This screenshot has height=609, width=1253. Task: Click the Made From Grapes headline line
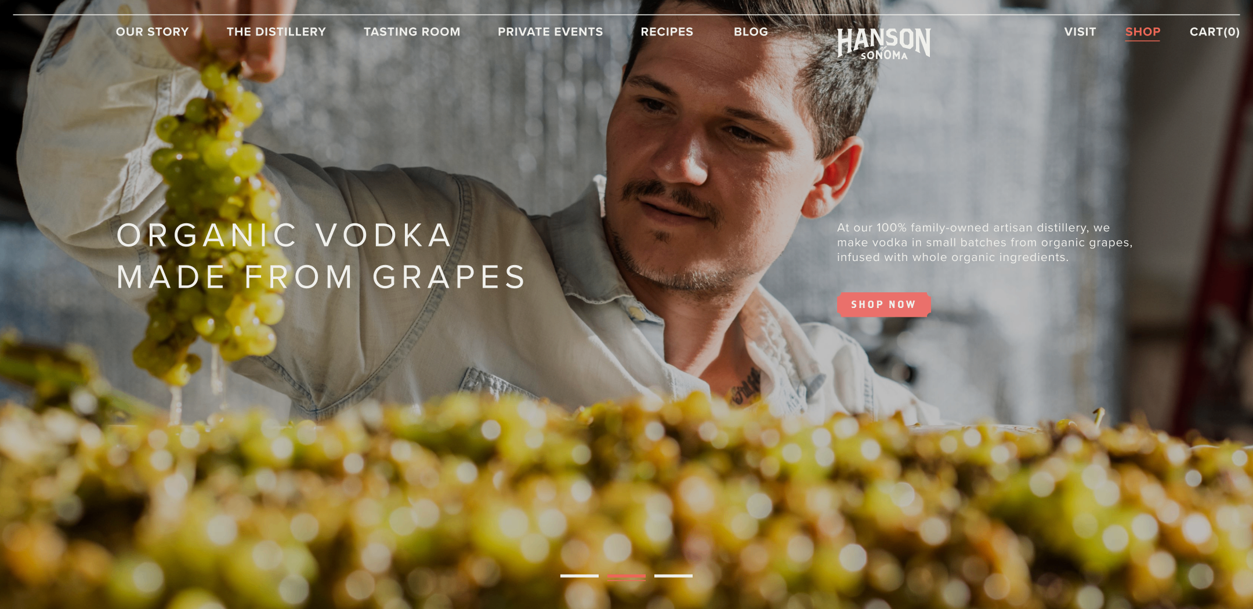click(321, 277)
